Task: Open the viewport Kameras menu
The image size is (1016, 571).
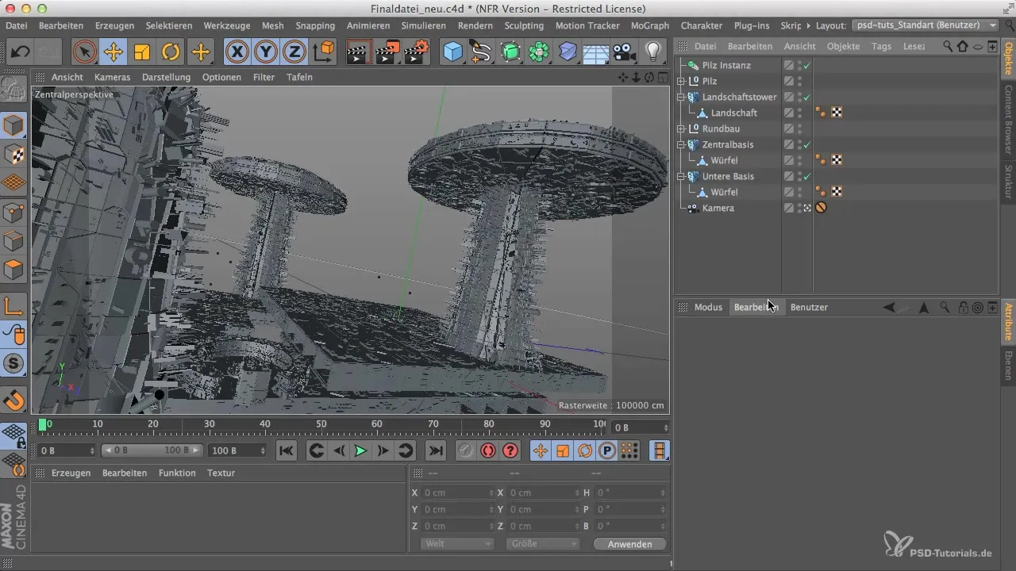Action: pos(112,77)
